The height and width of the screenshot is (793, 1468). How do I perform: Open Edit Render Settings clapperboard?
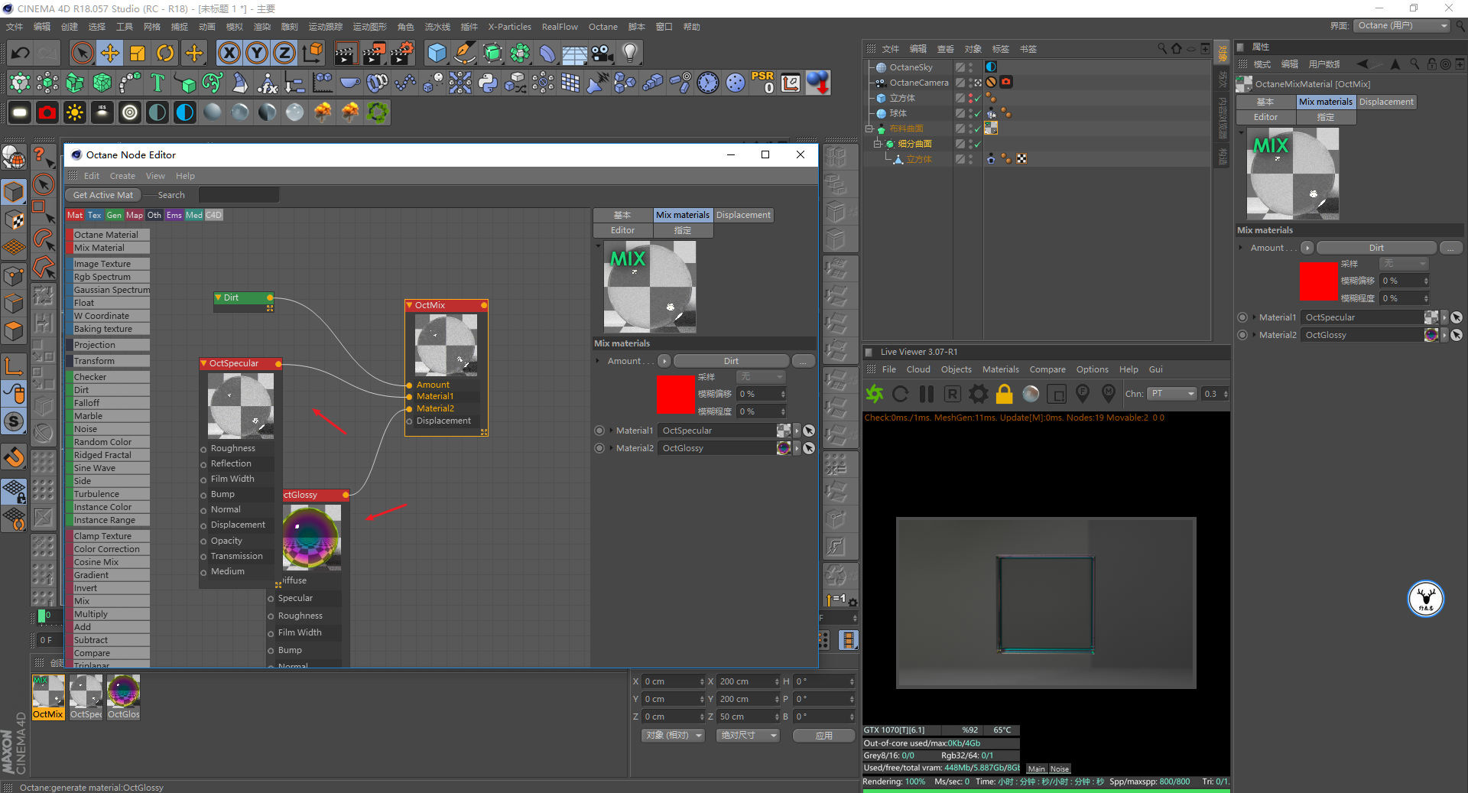(403, 54)
